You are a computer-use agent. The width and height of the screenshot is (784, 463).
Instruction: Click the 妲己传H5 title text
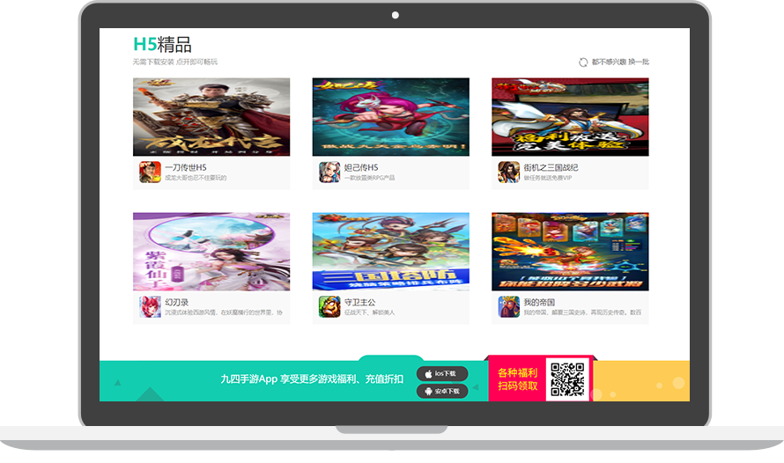[361, 167]
